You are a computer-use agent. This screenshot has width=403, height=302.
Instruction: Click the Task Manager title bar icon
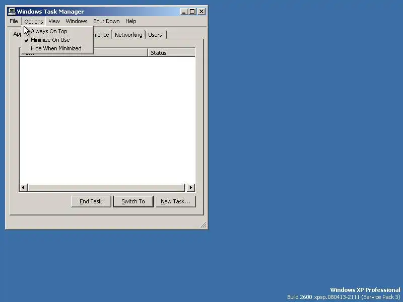pyautogui.click(x=12, y=12)
